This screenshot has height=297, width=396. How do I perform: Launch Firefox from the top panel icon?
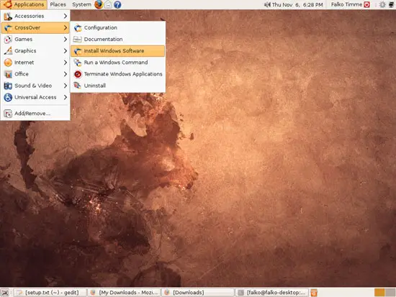(x=99, y=4)
